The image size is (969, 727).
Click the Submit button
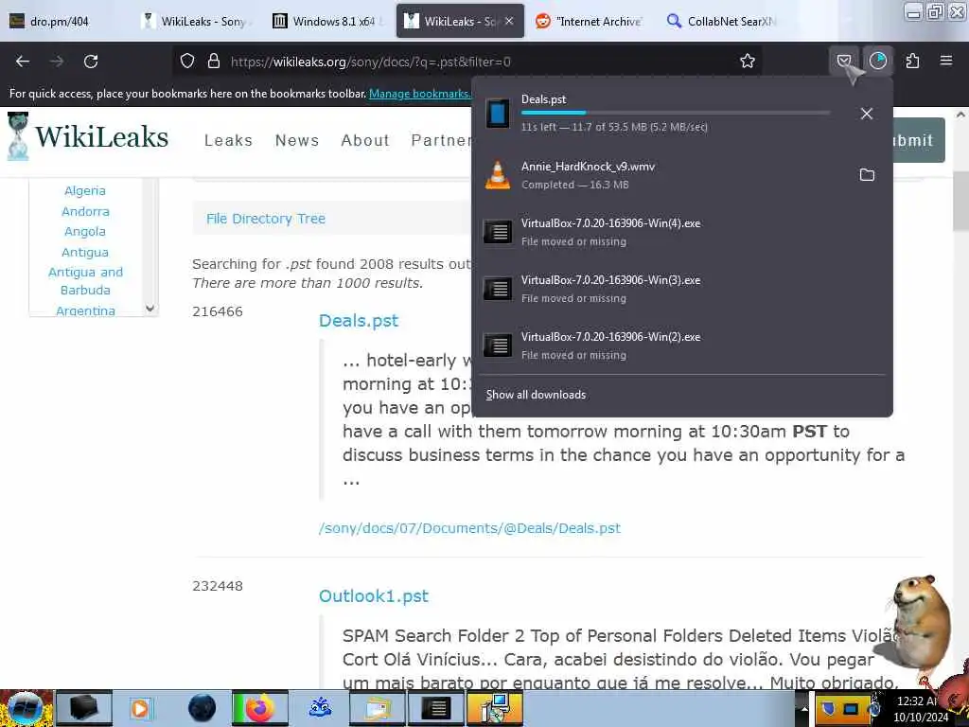(x=918, y=140)
